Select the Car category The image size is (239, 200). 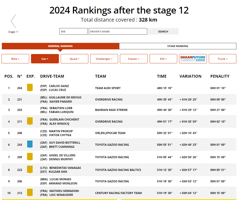45,59
